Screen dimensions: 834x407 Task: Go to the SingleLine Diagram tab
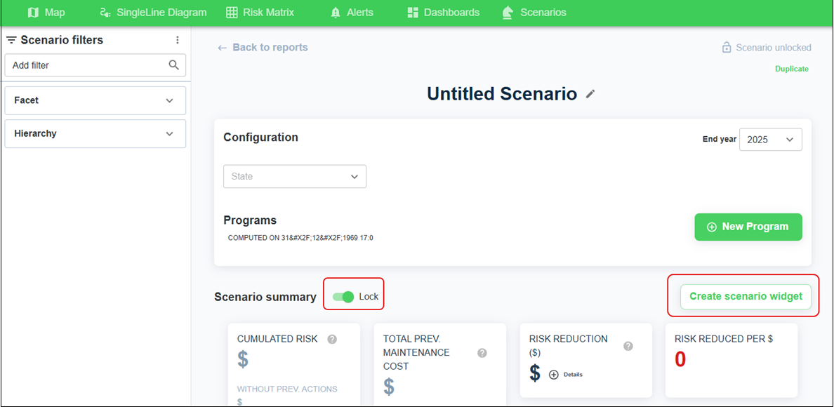point(153,13)
